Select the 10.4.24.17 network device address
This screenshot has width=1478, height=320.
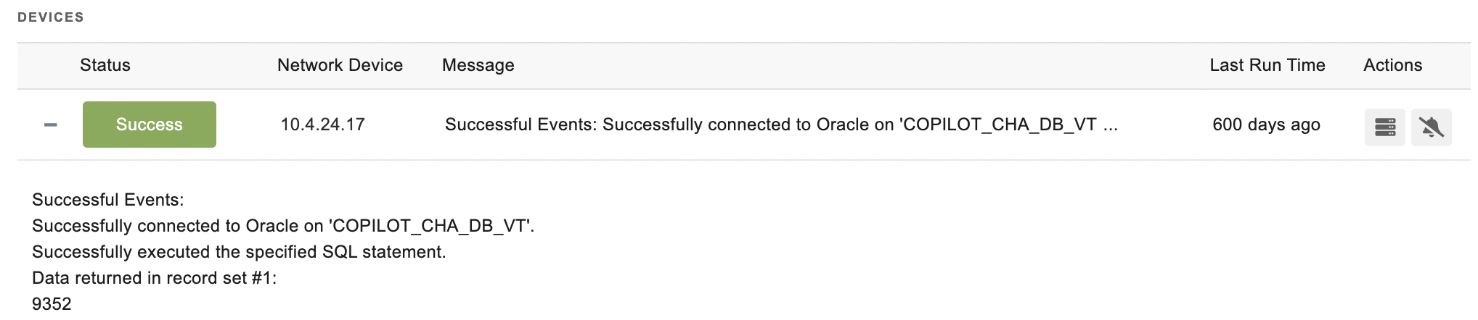coord(322,125)
